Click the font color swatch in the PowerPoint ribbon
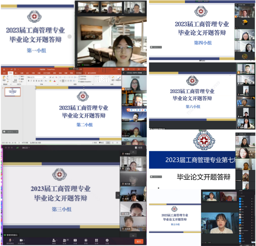Screen dimensions: 256x246 coord(54,81)
